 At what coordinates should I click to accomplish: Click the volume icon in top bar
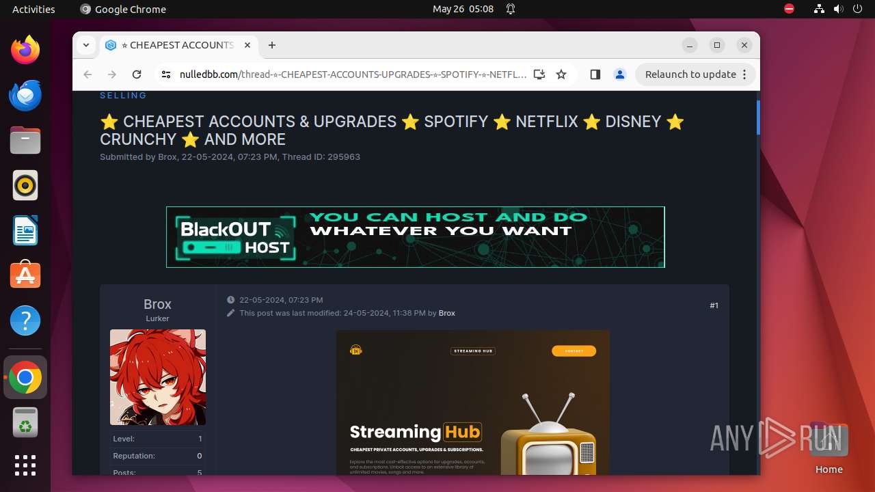[839, 9]
